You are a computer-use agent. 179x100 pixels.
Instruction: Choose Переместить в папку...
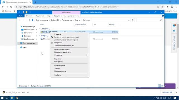[69, 52]
